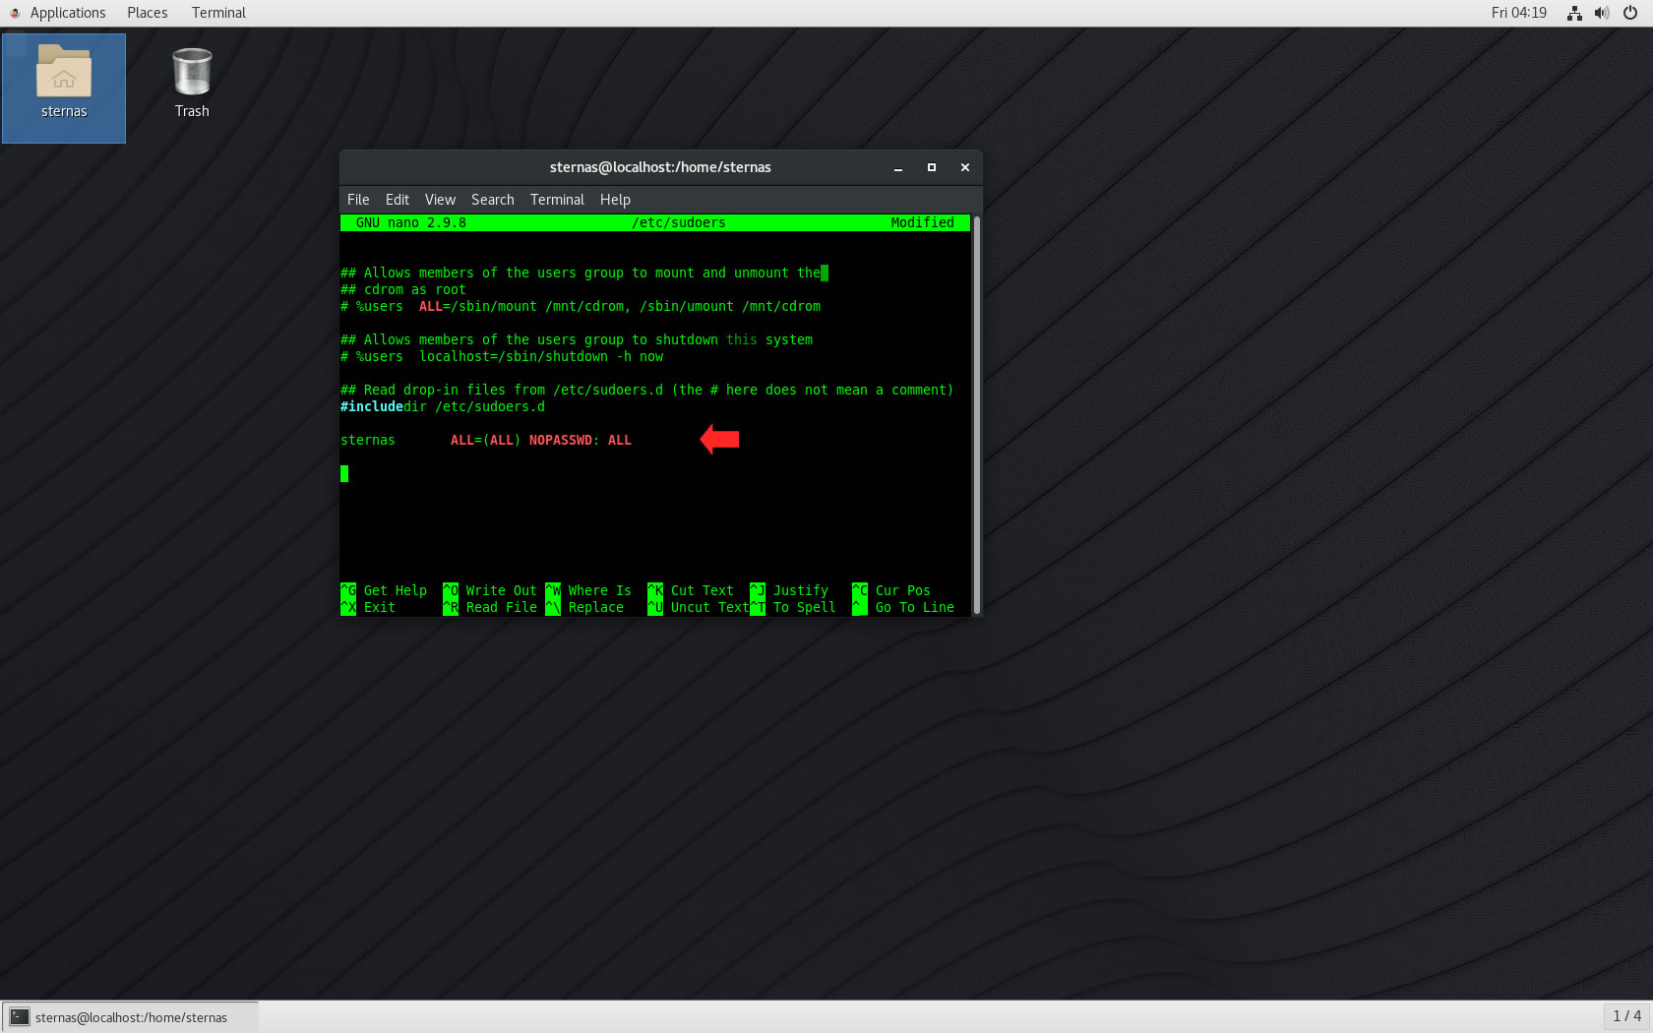Open the Places menu
This screenshot has height=1033, width=1653.
(x=148, y=13)
